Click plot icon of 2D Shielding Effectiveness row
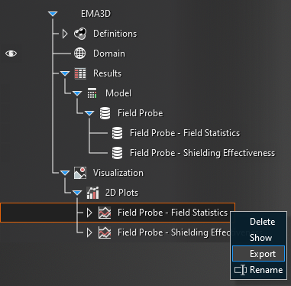This screenshot has width=291, height=286. 105,232
